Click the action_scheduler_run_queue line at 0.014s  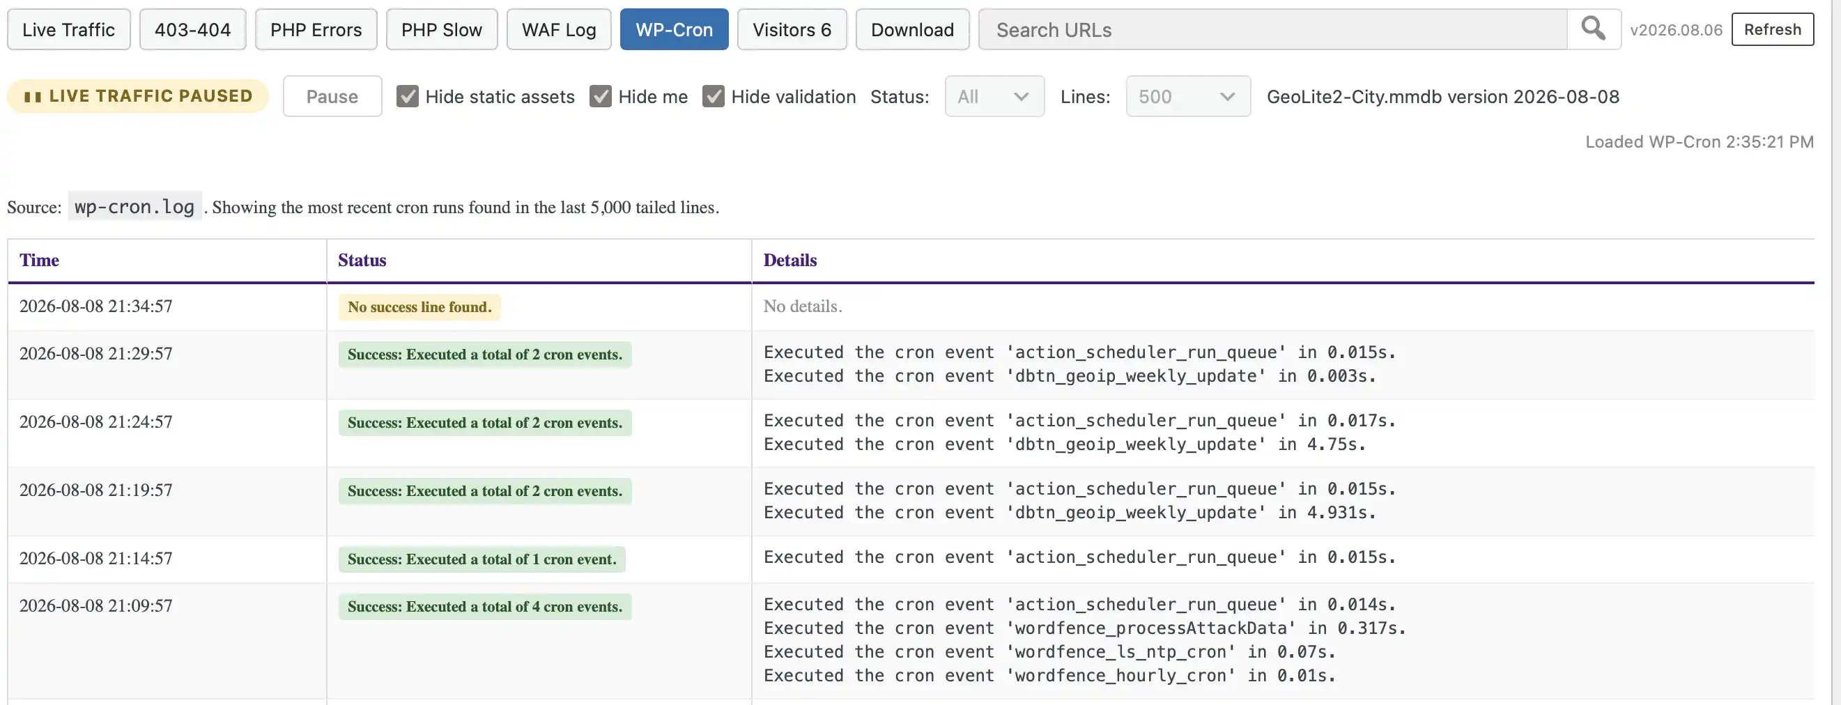(x=1079, y=605)
